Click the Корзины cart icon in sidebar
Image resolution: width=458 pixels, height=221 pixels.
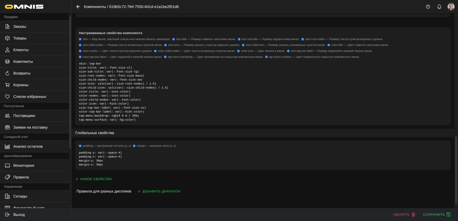click(7, 85)
